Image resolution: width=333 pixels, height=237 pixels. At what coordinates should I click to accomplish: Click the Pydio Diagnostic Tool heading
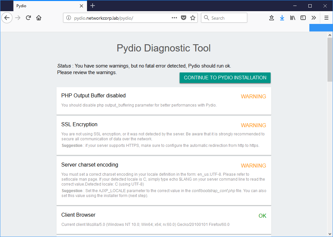tap(164, 48)
